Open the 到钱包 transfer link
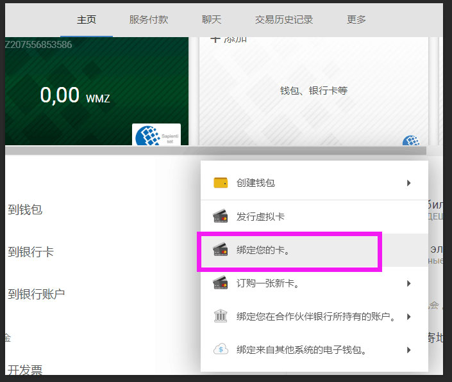 pos(25,210)
